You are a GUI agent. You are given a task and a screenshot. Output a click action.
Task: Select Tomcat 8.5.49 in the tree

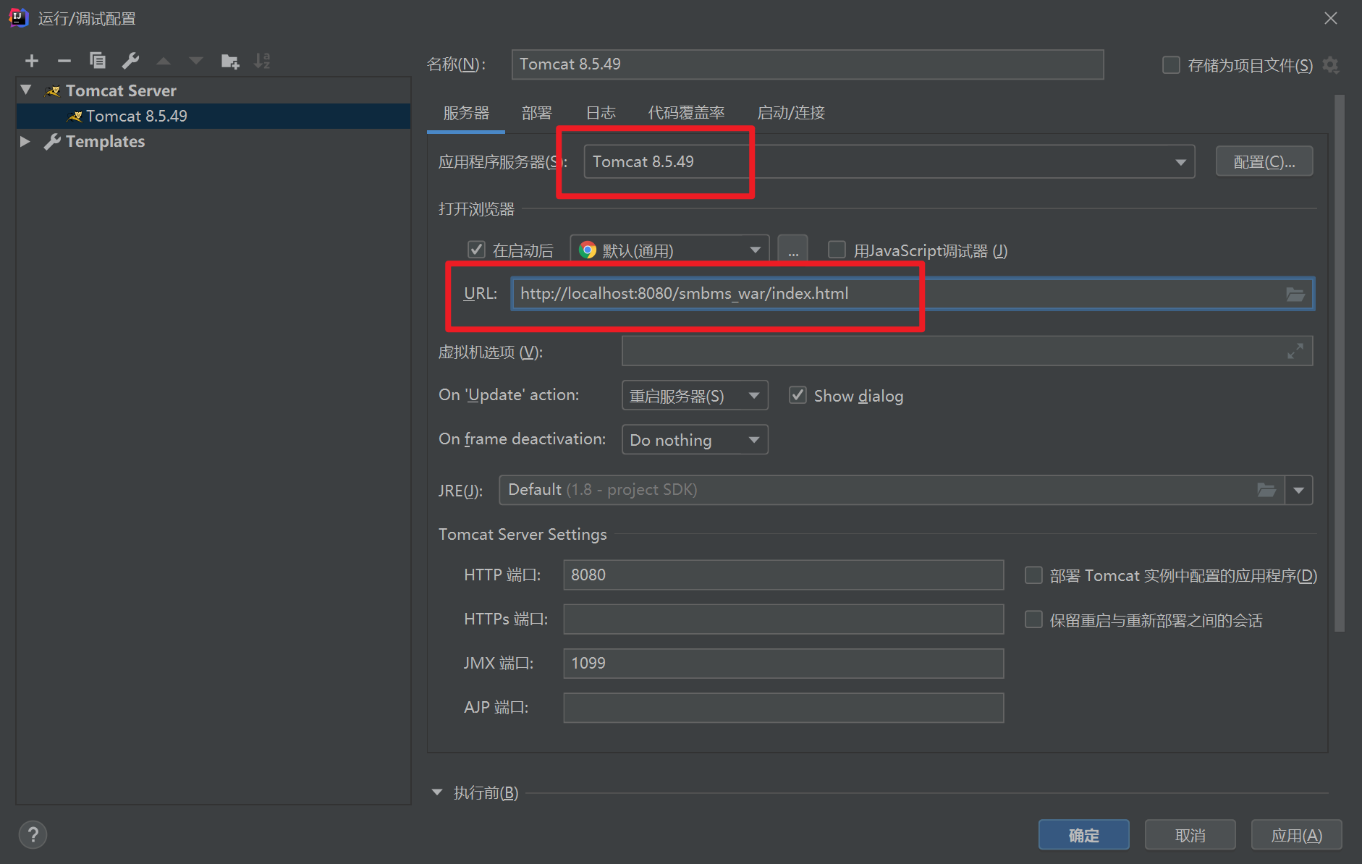[213, 116]
